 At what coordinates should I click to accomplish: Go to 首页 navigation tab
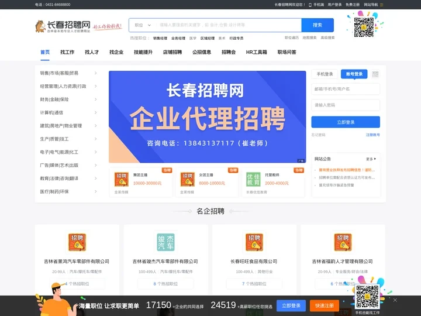click(x=45, y=52)
